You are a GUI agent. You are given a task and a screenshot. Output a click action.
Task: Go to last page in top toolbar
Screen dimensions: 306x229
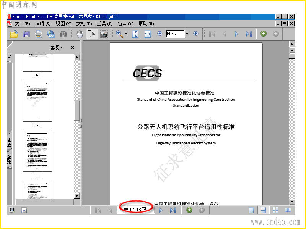pyautogui.click(x=249, y=34)
